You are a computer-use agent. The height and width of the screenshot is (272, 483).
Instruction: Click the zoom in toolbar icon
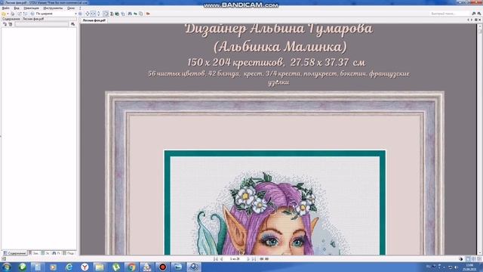click(x=81, y=14)
